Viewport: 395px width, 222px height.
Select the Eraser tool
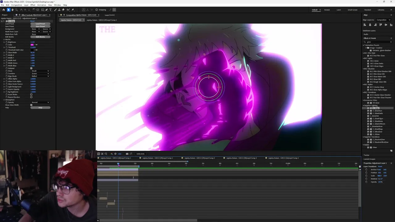click(x=63, y=10)
